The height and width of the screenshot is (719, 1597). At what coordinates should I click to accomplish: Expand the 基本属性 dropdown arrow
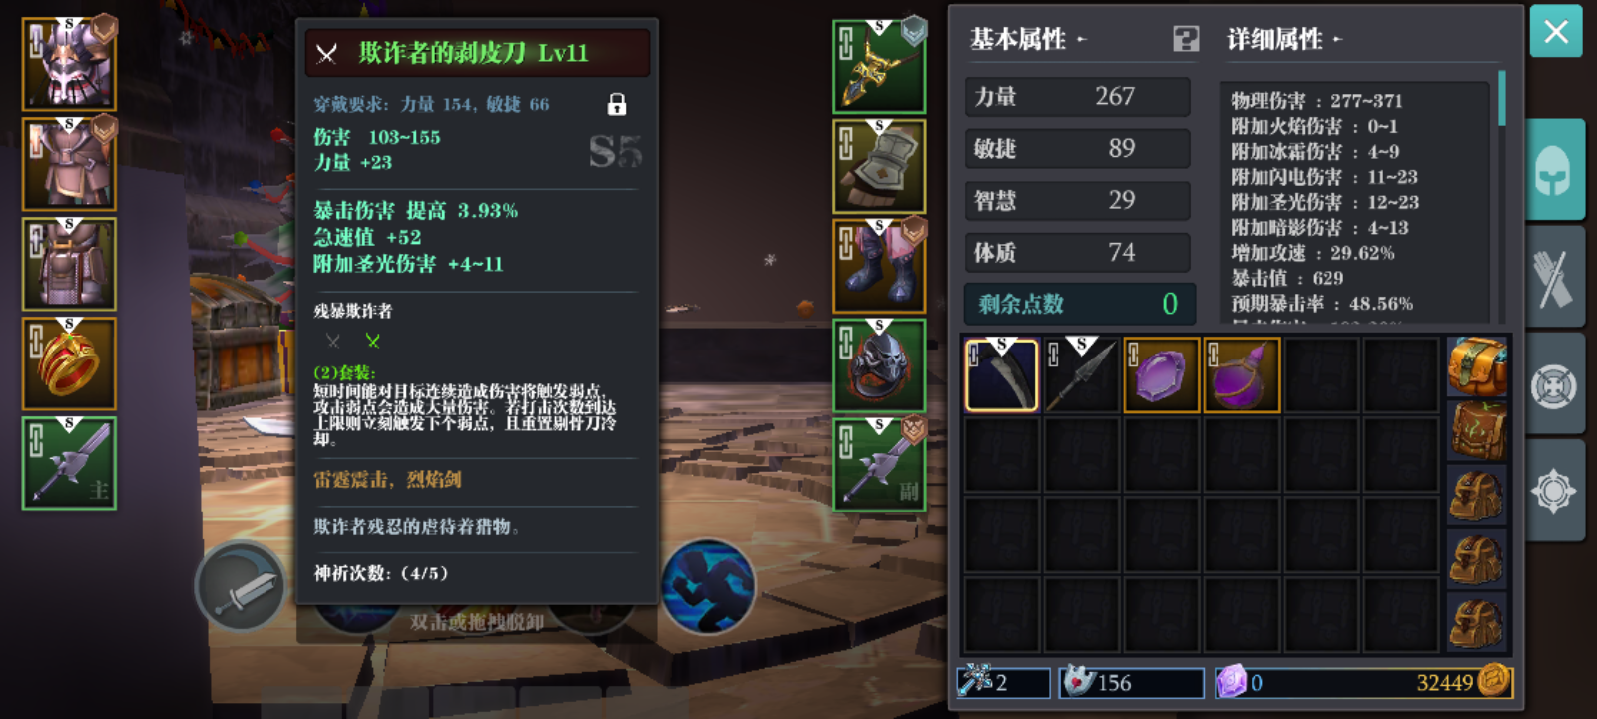1082,40
